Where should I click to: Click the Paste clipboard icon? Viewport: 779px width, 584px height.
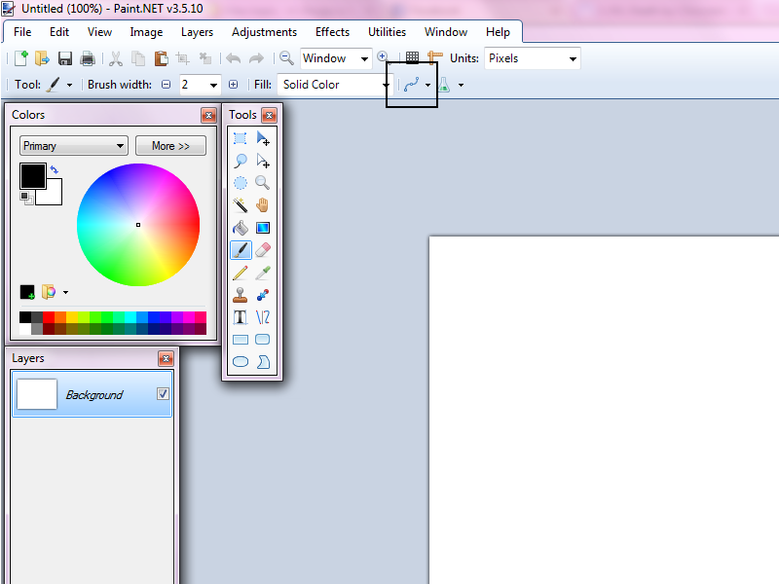pyautogui.click(x=161, y=58)
